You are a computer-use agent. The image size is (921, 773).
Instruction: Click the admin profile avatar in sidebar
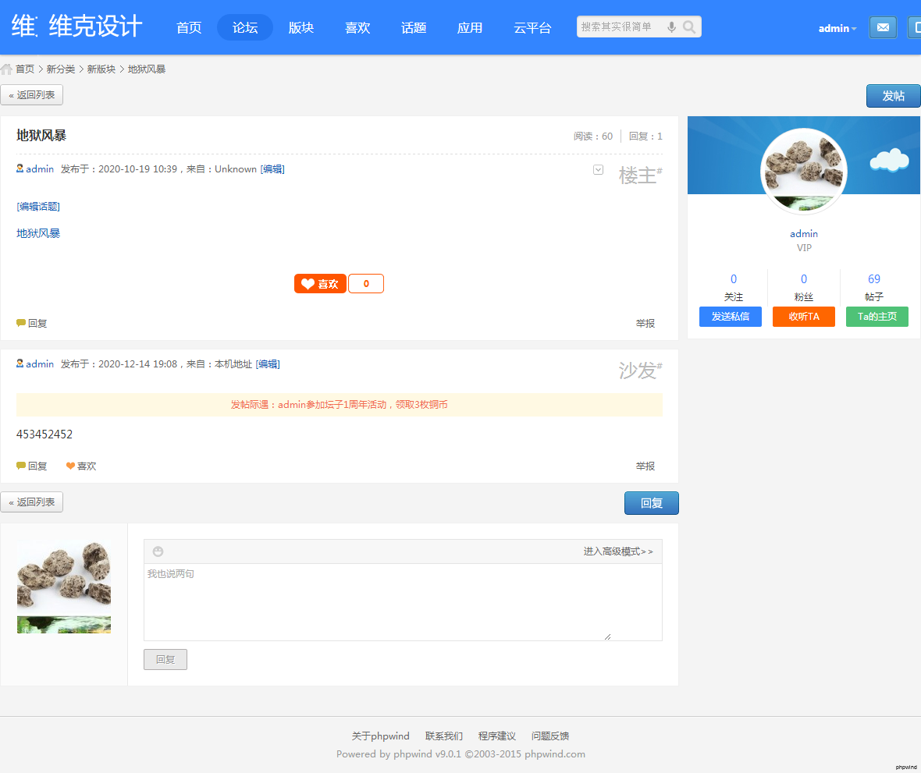point(803,171)
